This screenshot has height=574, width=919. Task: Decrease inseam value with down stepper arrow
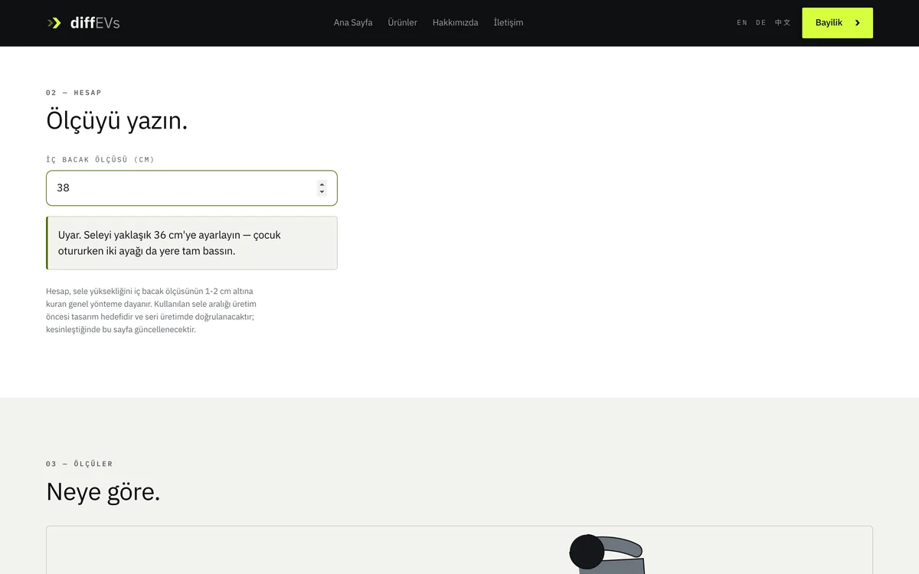322,192
